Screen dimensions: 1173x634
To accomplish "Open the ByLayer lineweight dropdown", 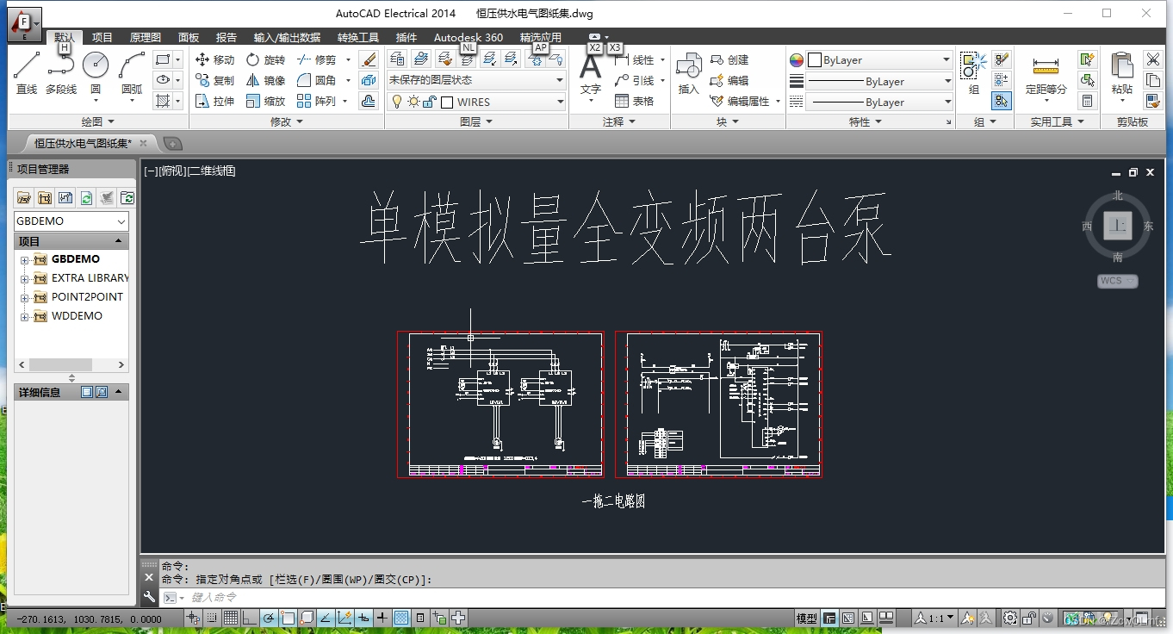I will tap(879, 81).
